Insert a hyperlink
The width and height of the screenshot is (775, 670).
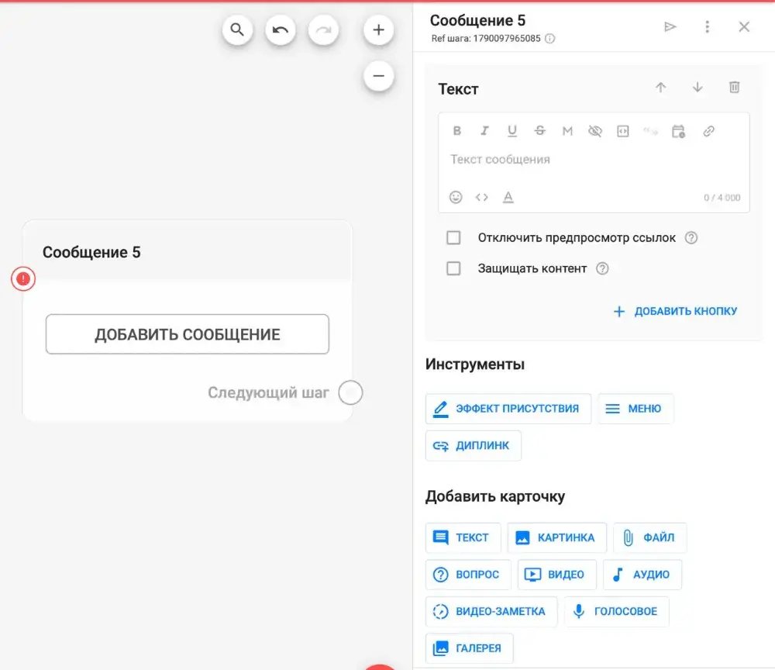tap(709, 131)
